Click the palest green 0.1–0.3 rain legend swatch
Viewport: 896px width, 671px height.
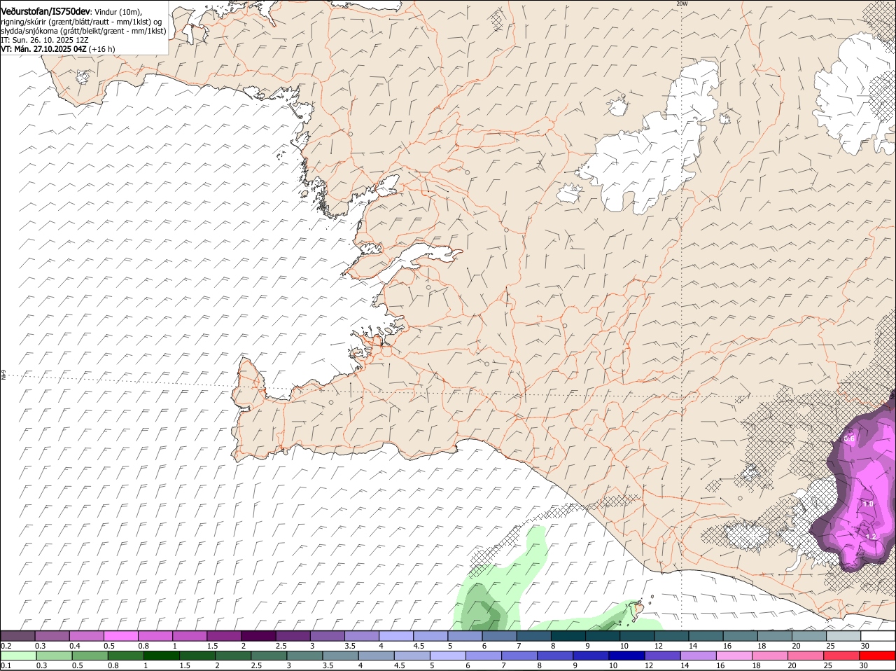(x=17, y=656)
